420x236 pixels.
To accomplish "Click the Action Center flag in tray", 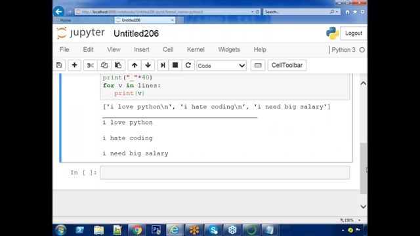I will click(358, 230).
